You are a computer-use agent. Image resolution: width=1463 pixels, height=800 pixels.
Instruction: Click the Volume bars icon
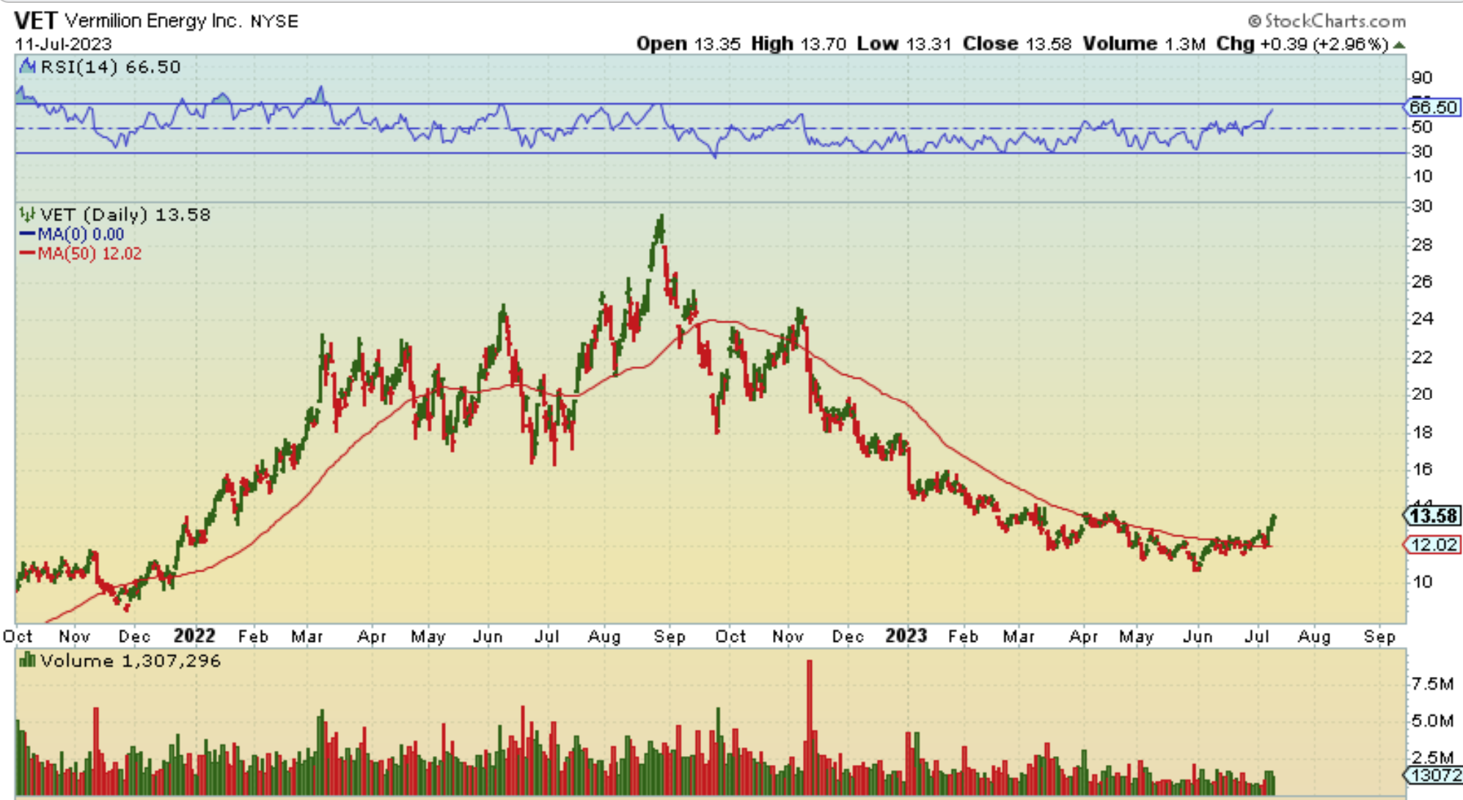point(27,661)
